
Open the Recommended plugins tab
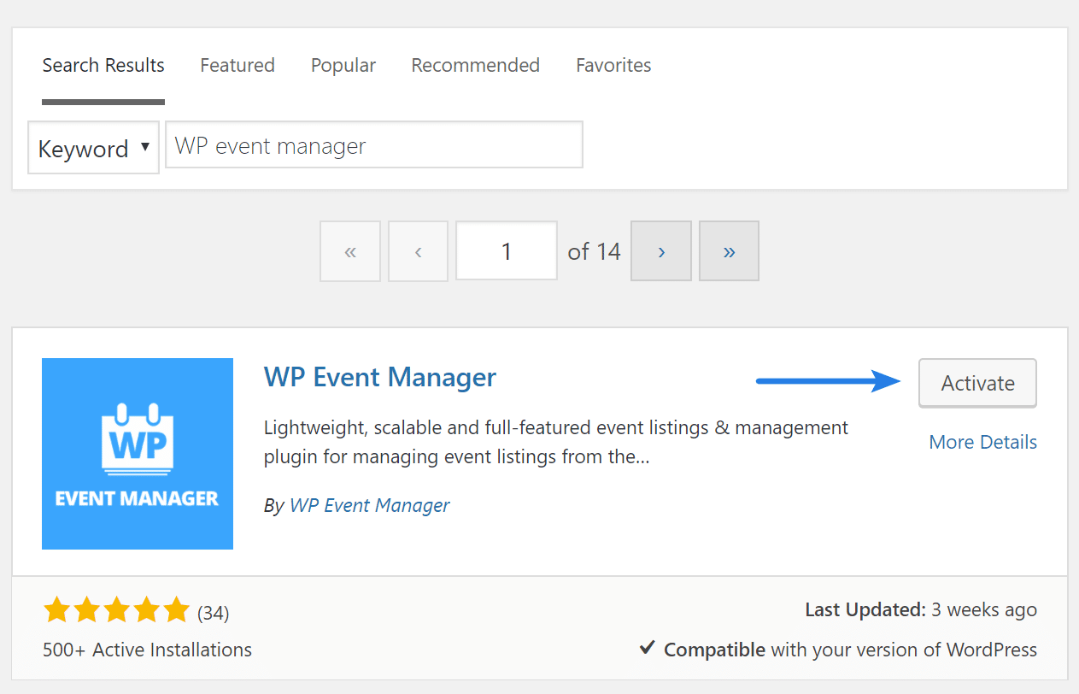476,66
